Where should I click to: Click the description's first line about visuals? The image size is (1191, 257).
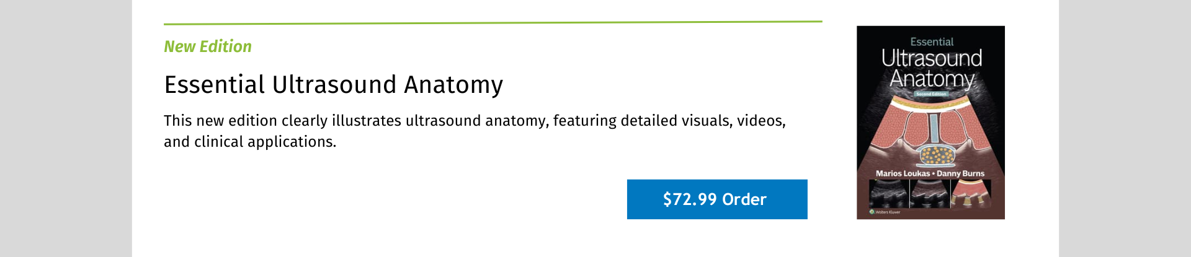coord(475,121)
